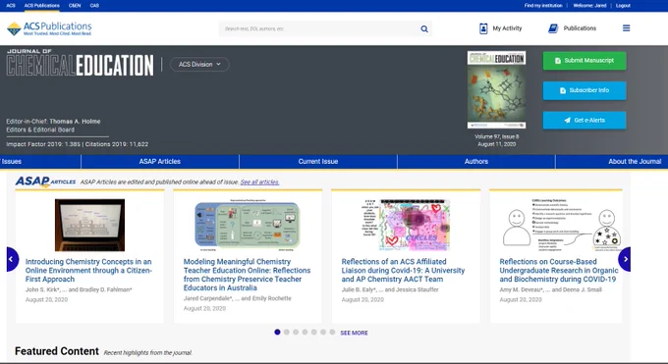Click Editor-in-Chief Thomas A. Holme text

[53, 122]
